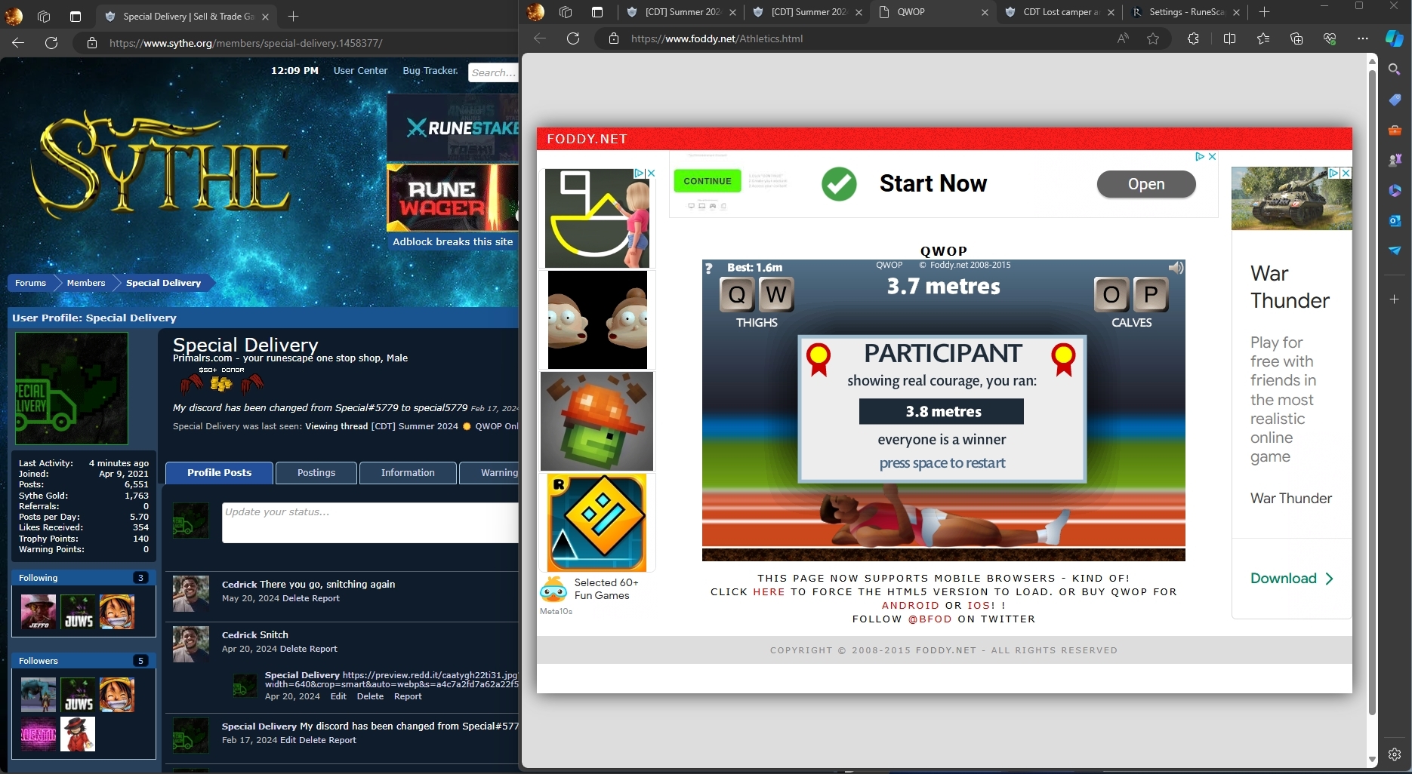
Task: Focus the Update your status text field
Action: click(370, 523)
